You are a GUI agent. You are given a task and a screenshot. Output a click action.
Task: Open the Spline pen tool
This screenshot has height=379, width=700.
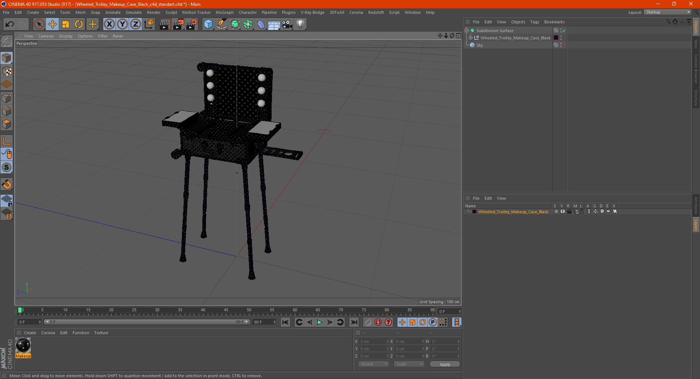[221, 24]
